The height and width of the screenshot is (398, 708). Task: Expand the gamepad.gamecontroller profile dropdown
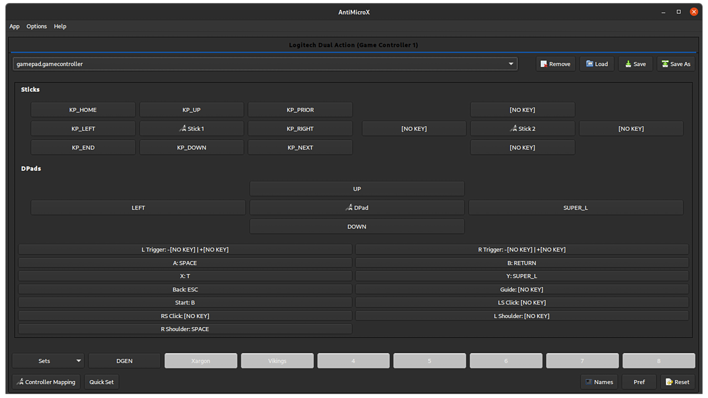point(511,64)
